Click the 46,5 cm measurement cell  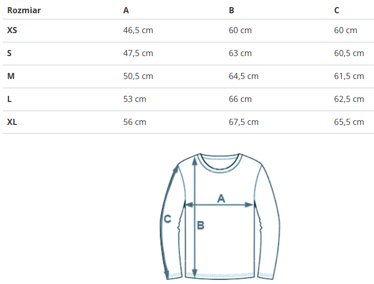(138, 30)
